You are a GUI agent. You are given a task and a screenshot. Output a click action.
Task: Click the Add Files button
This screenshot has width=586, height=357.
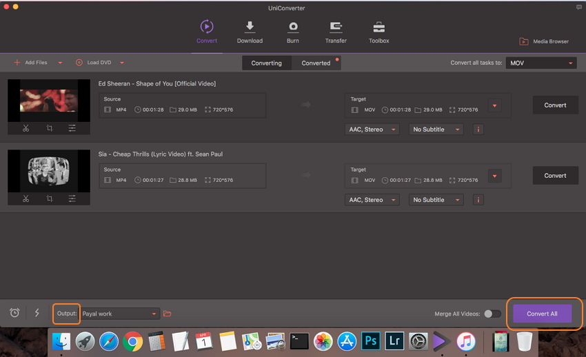(30, 62)
